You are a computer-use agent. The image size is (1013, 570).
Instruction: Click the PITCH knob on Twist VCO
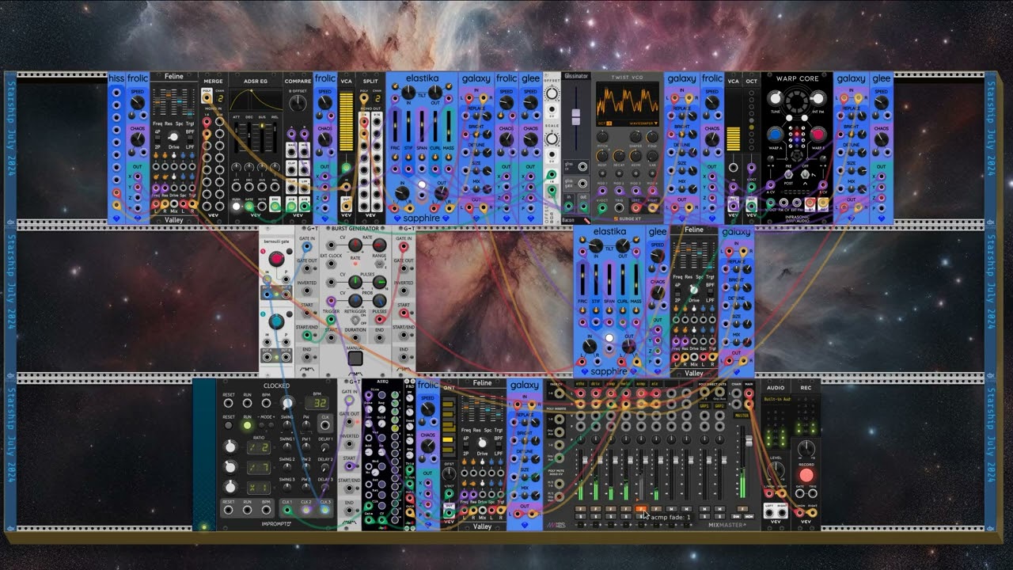click(x=602, y=137)
